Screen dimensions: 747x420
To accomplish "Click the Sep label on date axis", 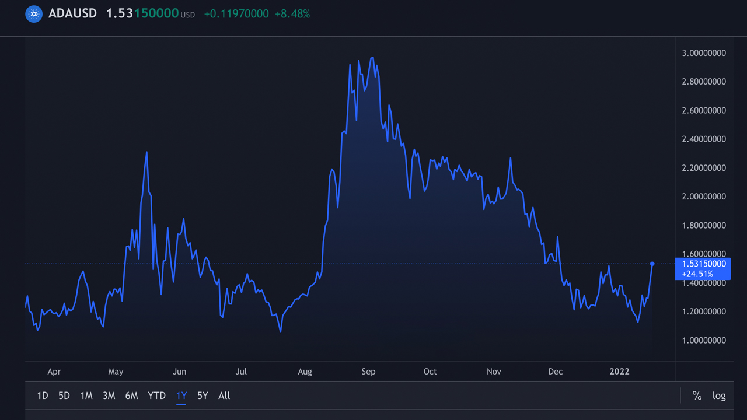I will tap(368, 371).
